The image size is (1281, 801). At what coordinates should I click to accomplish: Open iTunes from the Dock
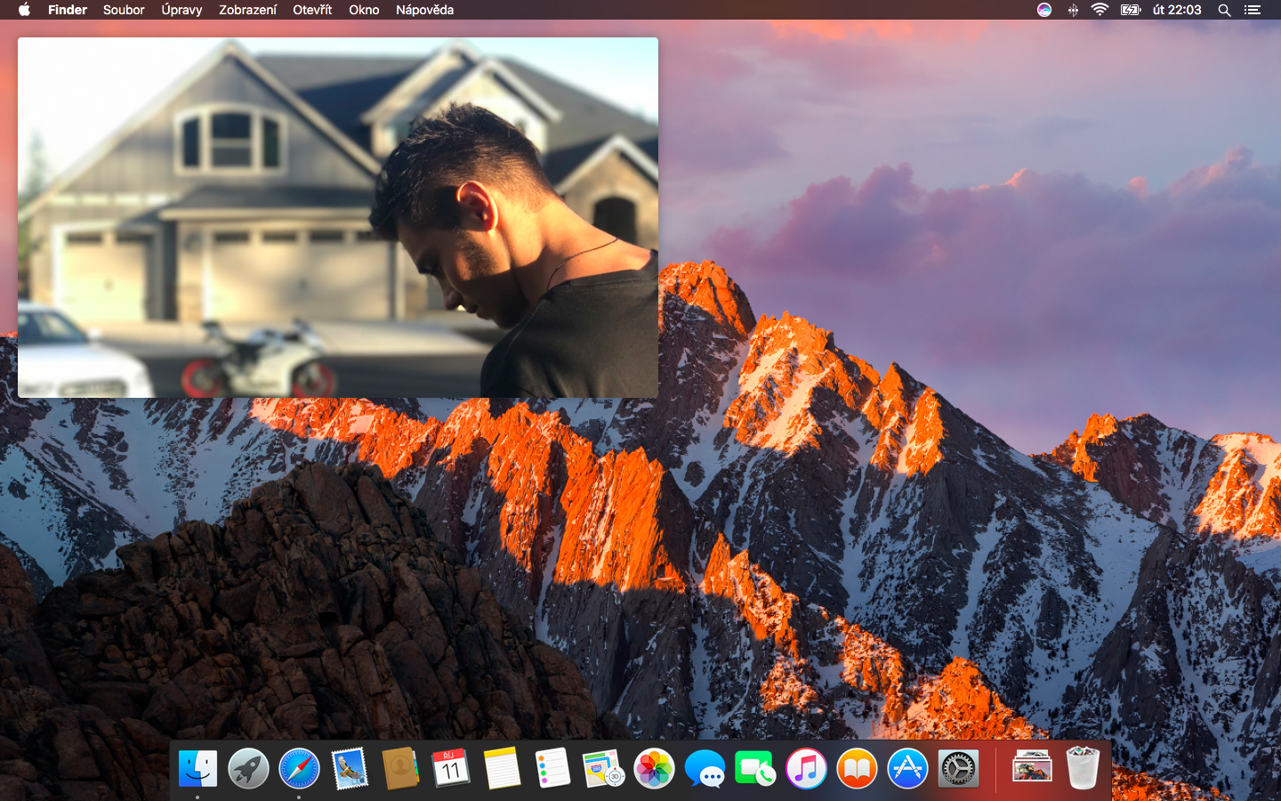(806, 768)
